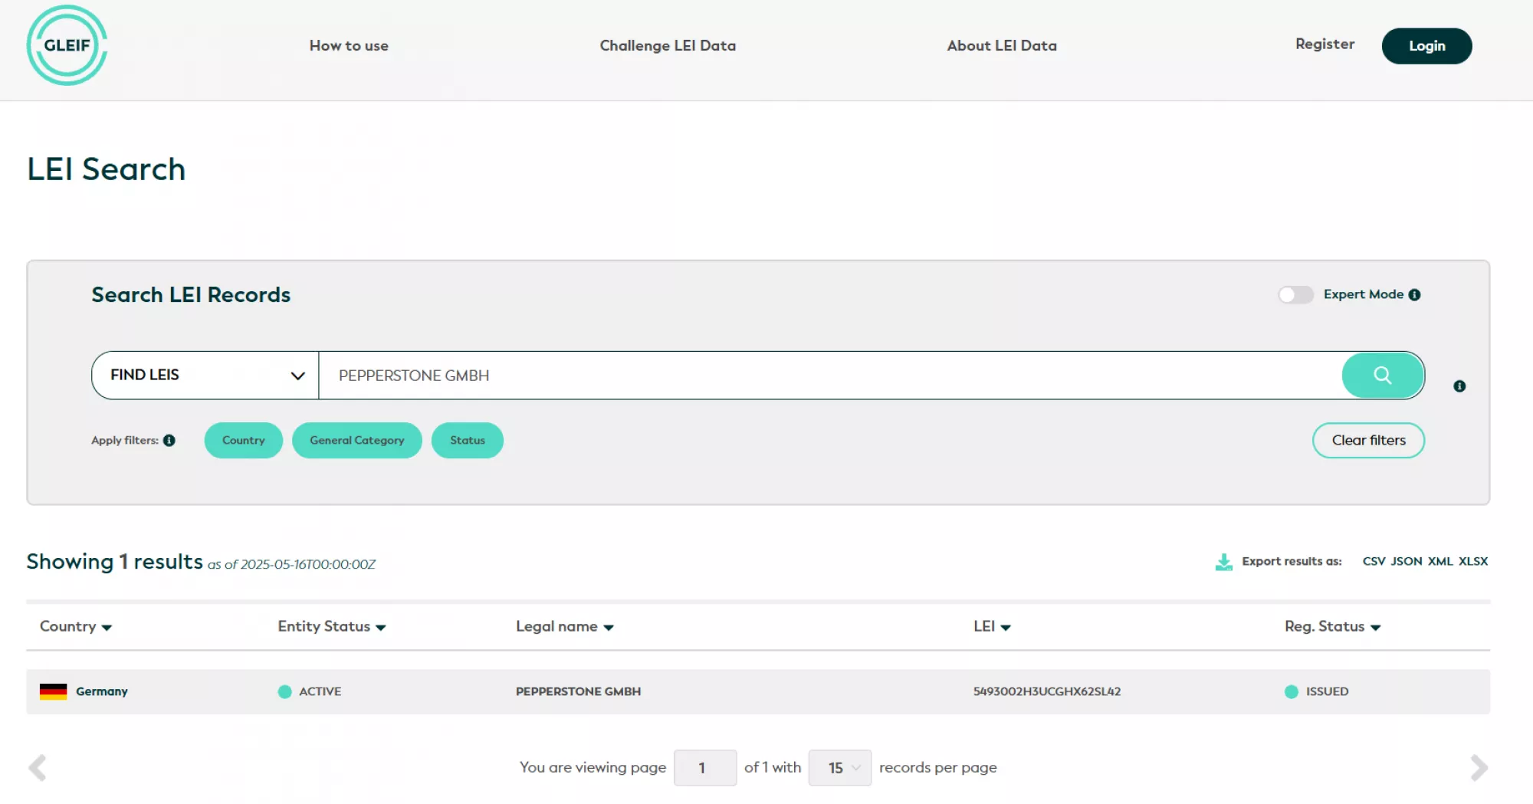Click the Clear filters button
1533x804 pixels.
click(x=1367, y=441)
